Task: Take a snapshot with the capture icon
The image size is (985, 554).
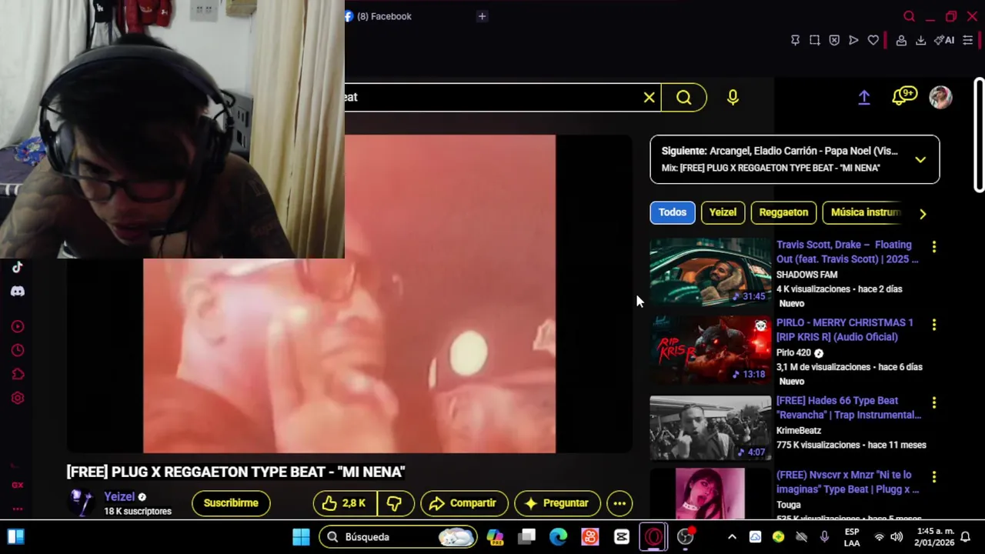Action: pyautogui.click(x=814, y=40)
